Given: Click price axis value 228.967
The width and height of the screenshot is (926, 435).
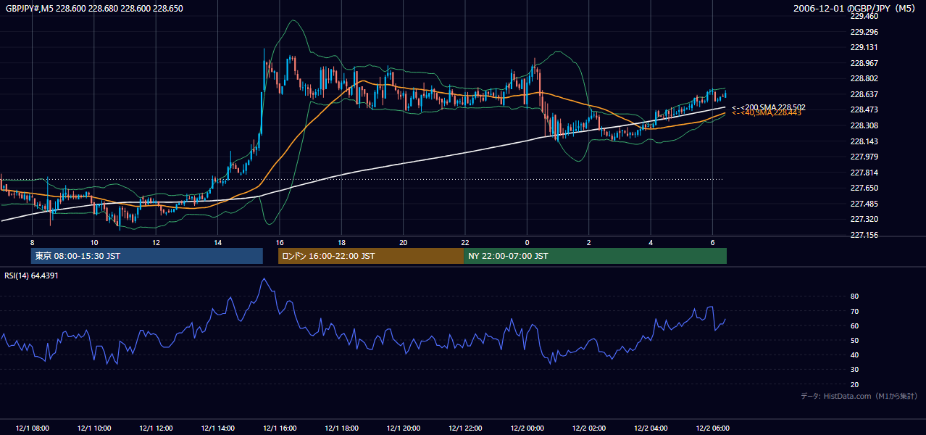Looking at the screenshot, I should pyautogui.click(x=864, y=63).
